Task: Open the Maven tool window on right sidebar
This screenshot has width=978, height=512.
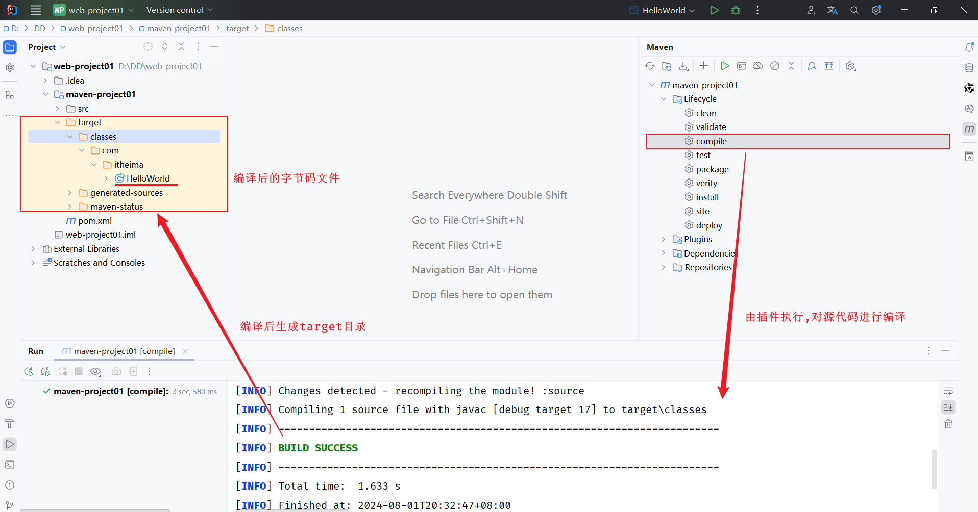Action: 969,129
